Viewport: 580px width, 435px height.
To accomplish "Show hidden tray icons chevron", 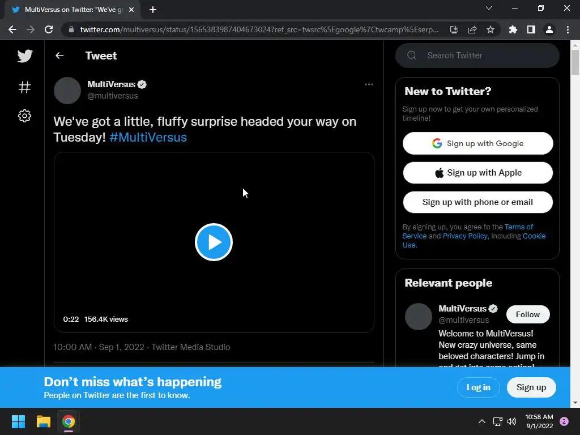I will click(482, 421).
